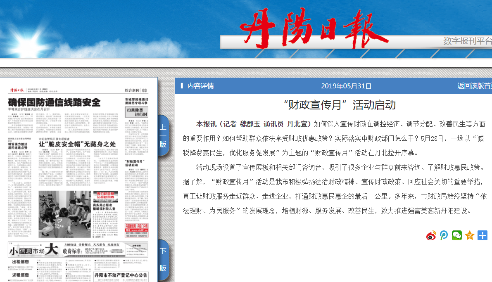Click the date 2019年05月31日
The width and height of the screenshot is (492, 282).
346,86
